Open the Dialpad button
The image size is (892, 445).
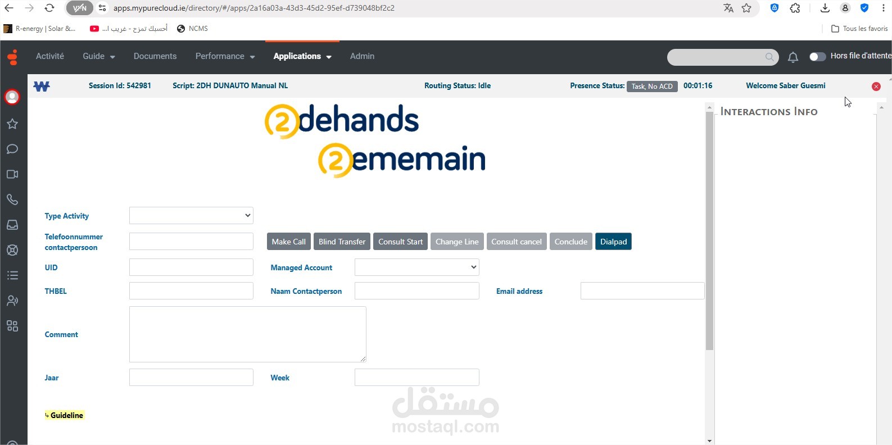613,242
